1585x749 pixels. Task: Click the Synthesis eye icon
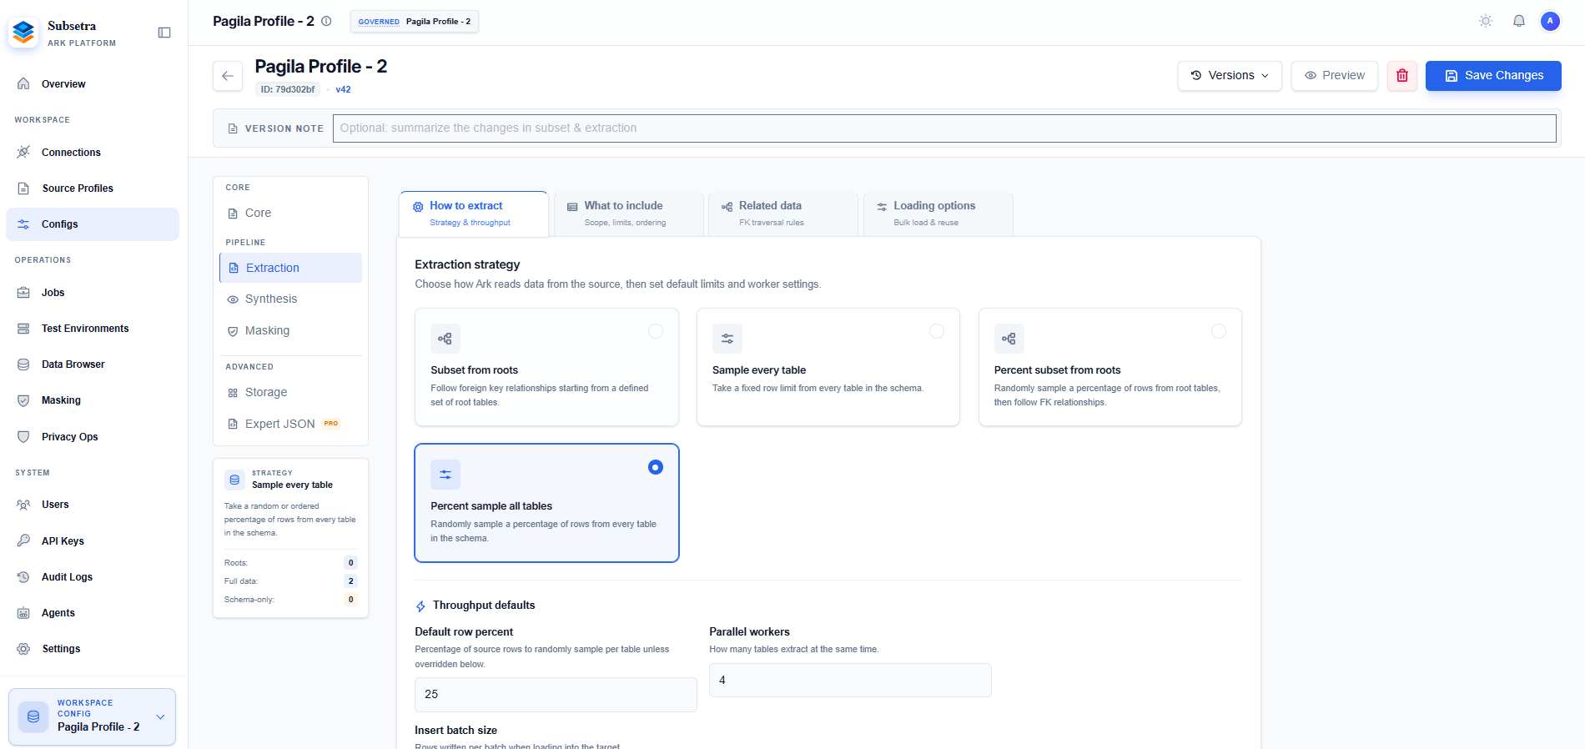click(x=233, y=299)
